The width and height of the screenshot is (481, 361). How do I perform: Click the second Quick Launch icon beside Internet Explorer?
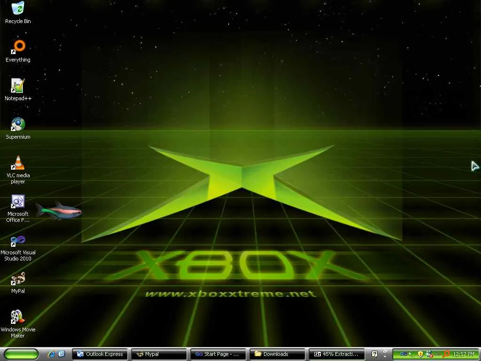pyautogui.click(x=62, y=354)
